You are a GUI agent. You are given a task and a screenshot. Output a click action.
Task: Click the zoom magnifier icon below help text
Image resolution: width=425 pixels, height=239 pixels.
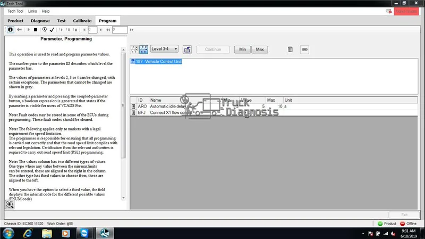10,204
